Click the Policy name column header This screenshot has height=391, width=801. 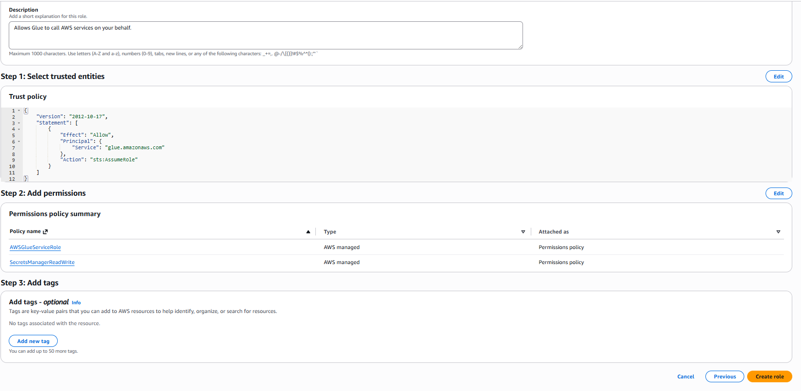(x=25, y=232)
